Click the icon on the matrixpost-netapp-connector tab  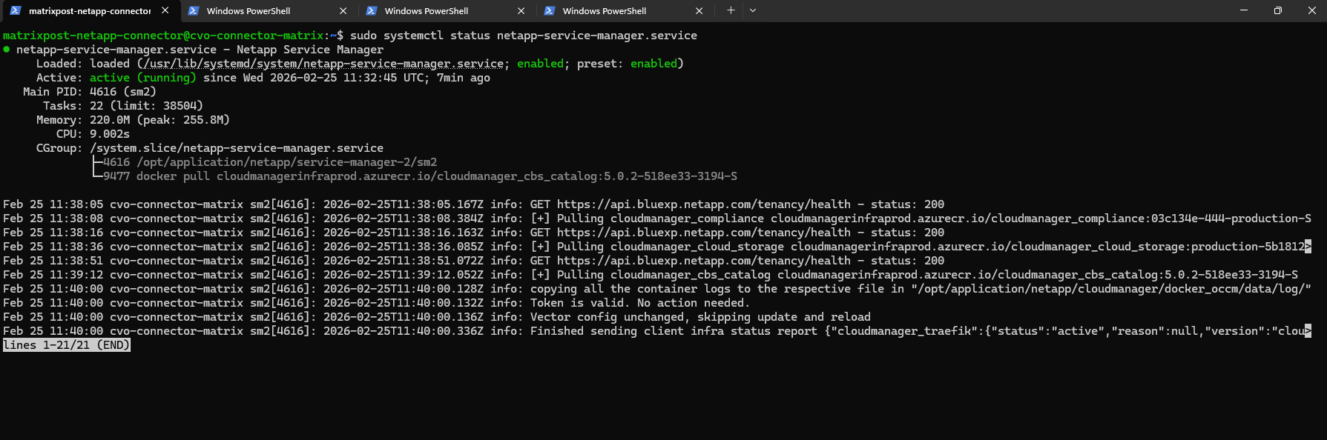[16, 10]
